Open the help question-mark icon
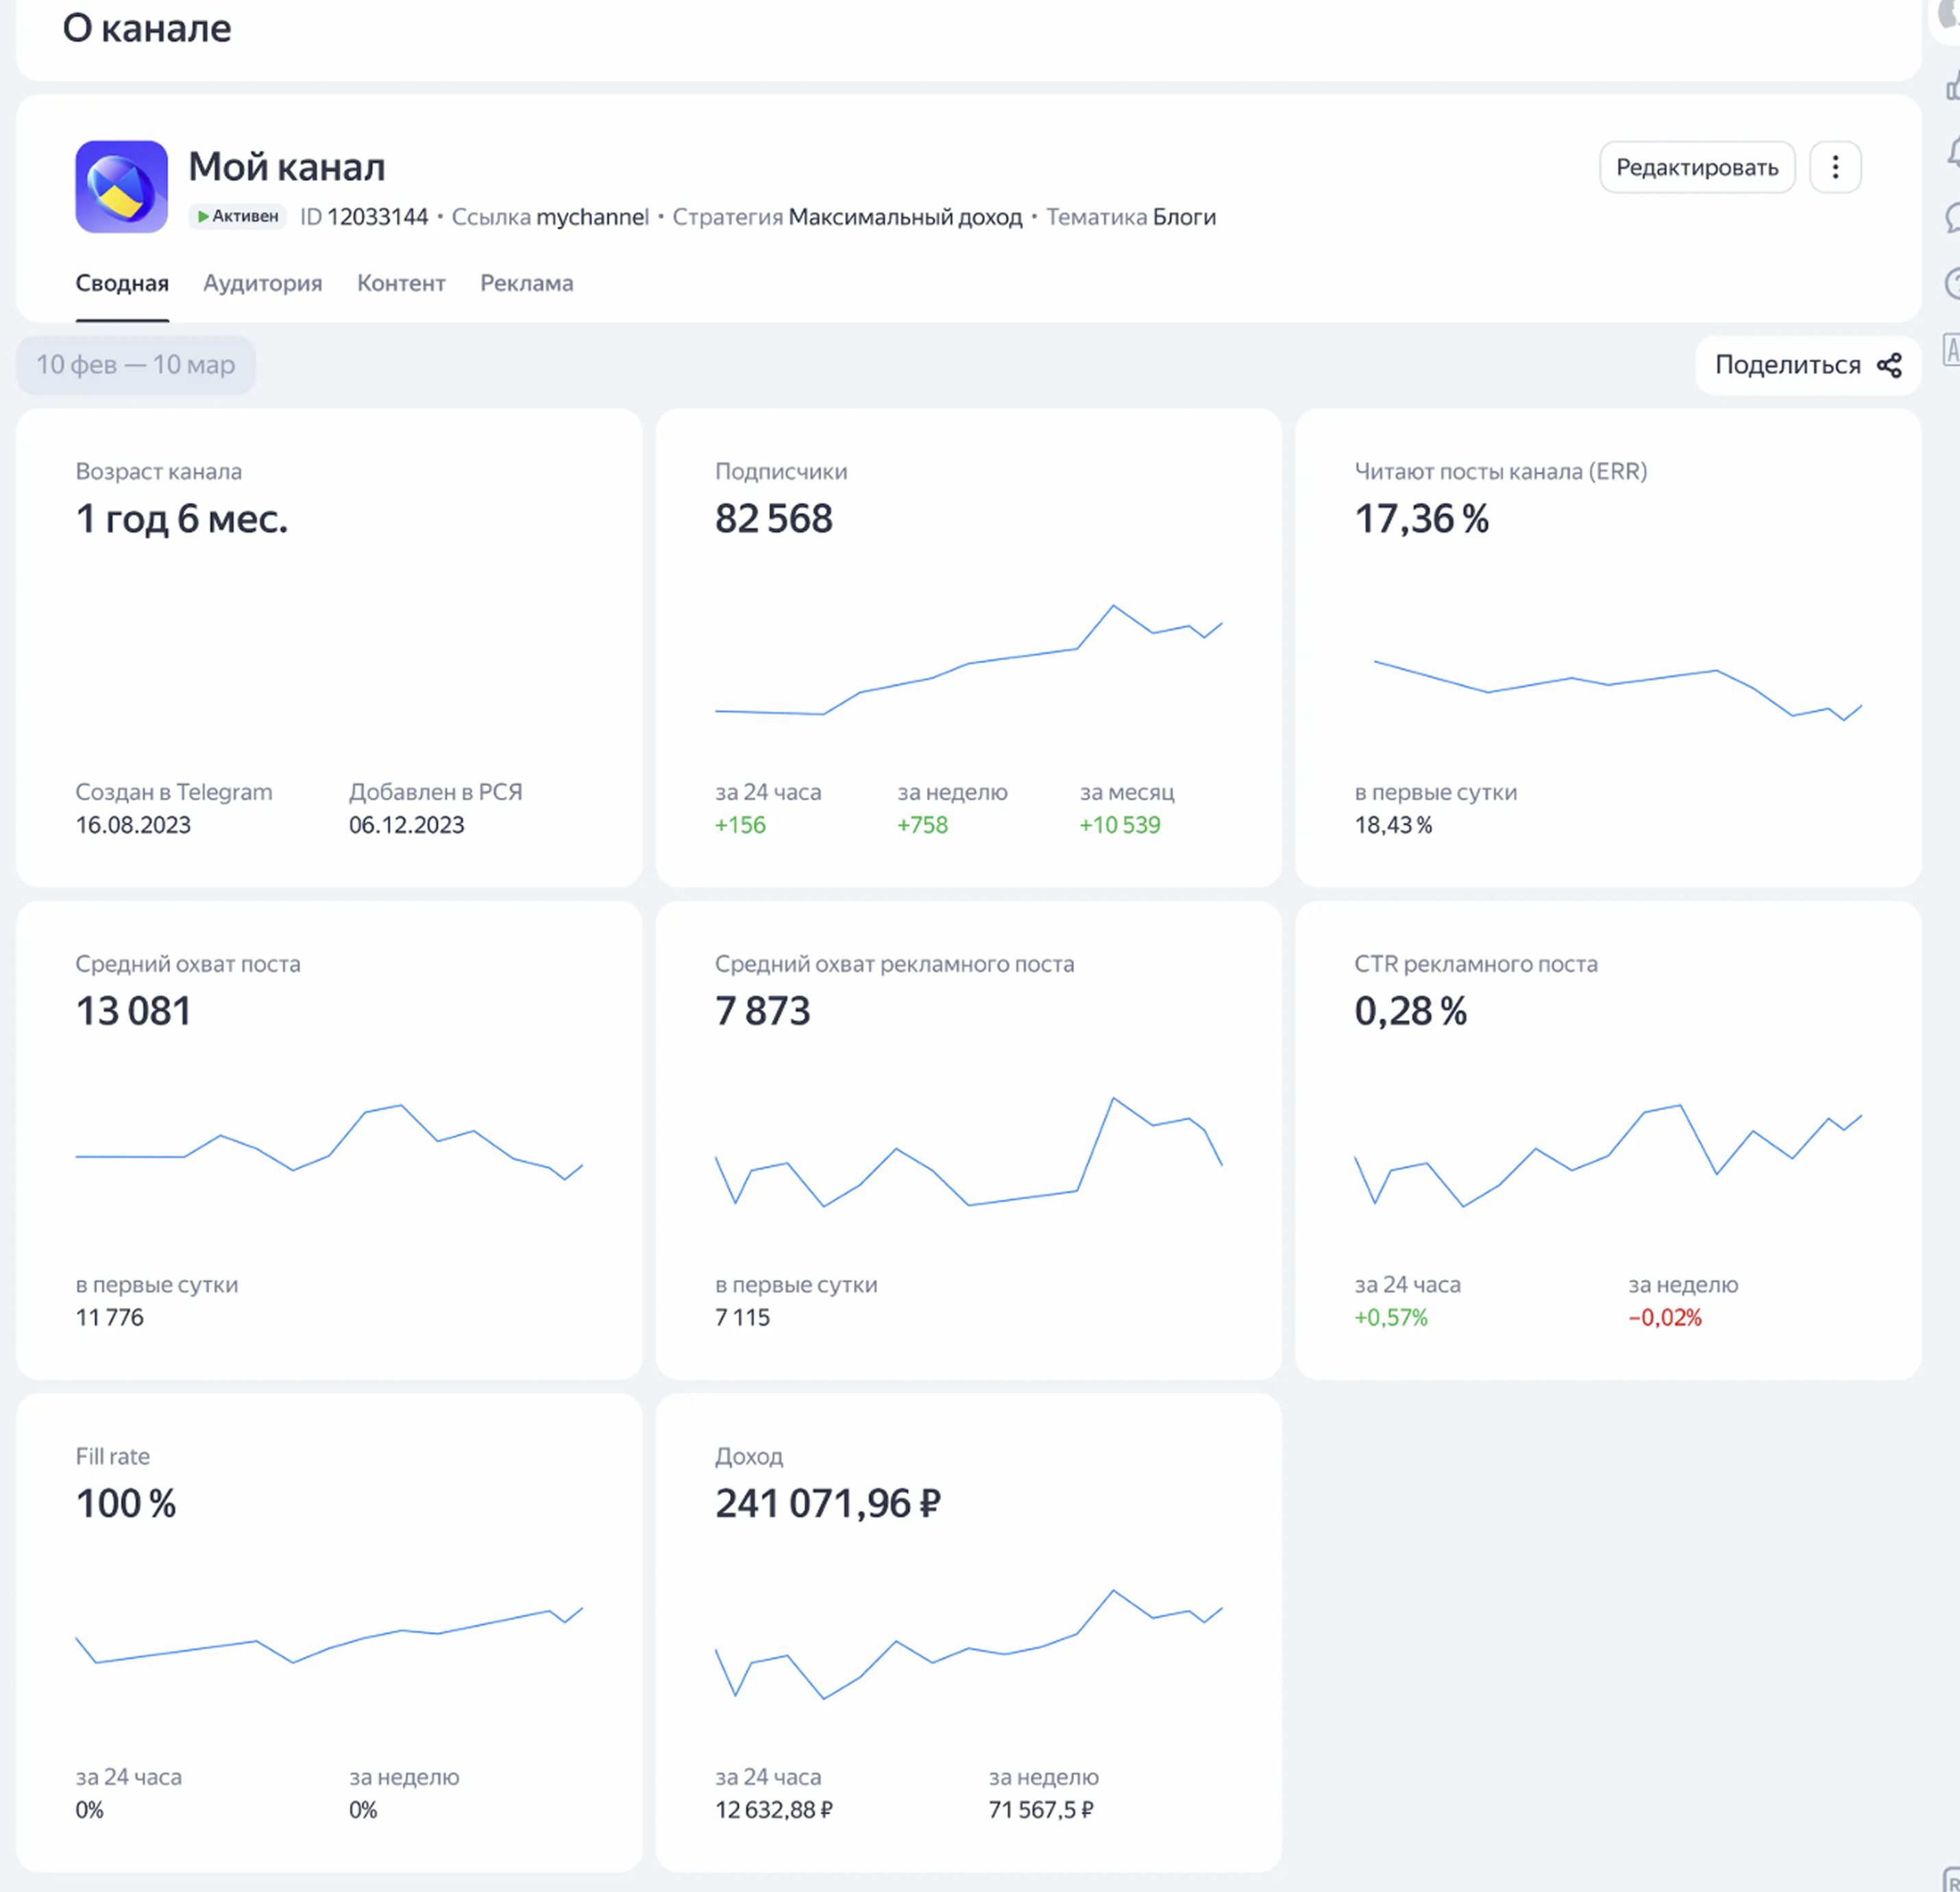The width and height of the screenshot is (1960, 1892). [1953, 284]
